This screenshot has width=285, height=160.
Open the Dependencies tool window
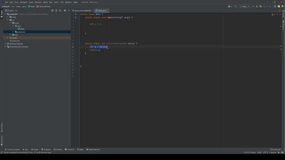click(x=93, y=149)
